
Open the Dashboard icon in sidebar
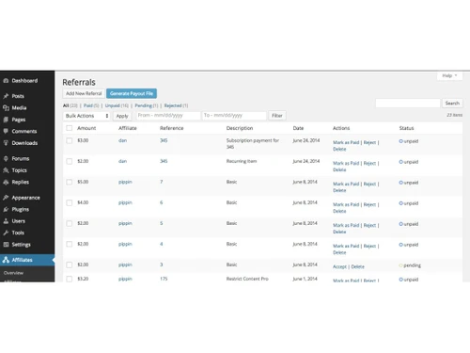coord(6,81)
